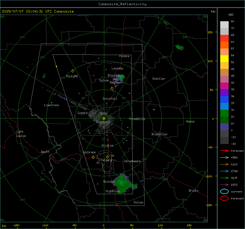Click the Brooks city label
Image resolution: width=245 pixels, height=229 pixels.
194,191
